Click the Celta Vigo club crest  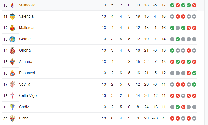pos(12,96)
